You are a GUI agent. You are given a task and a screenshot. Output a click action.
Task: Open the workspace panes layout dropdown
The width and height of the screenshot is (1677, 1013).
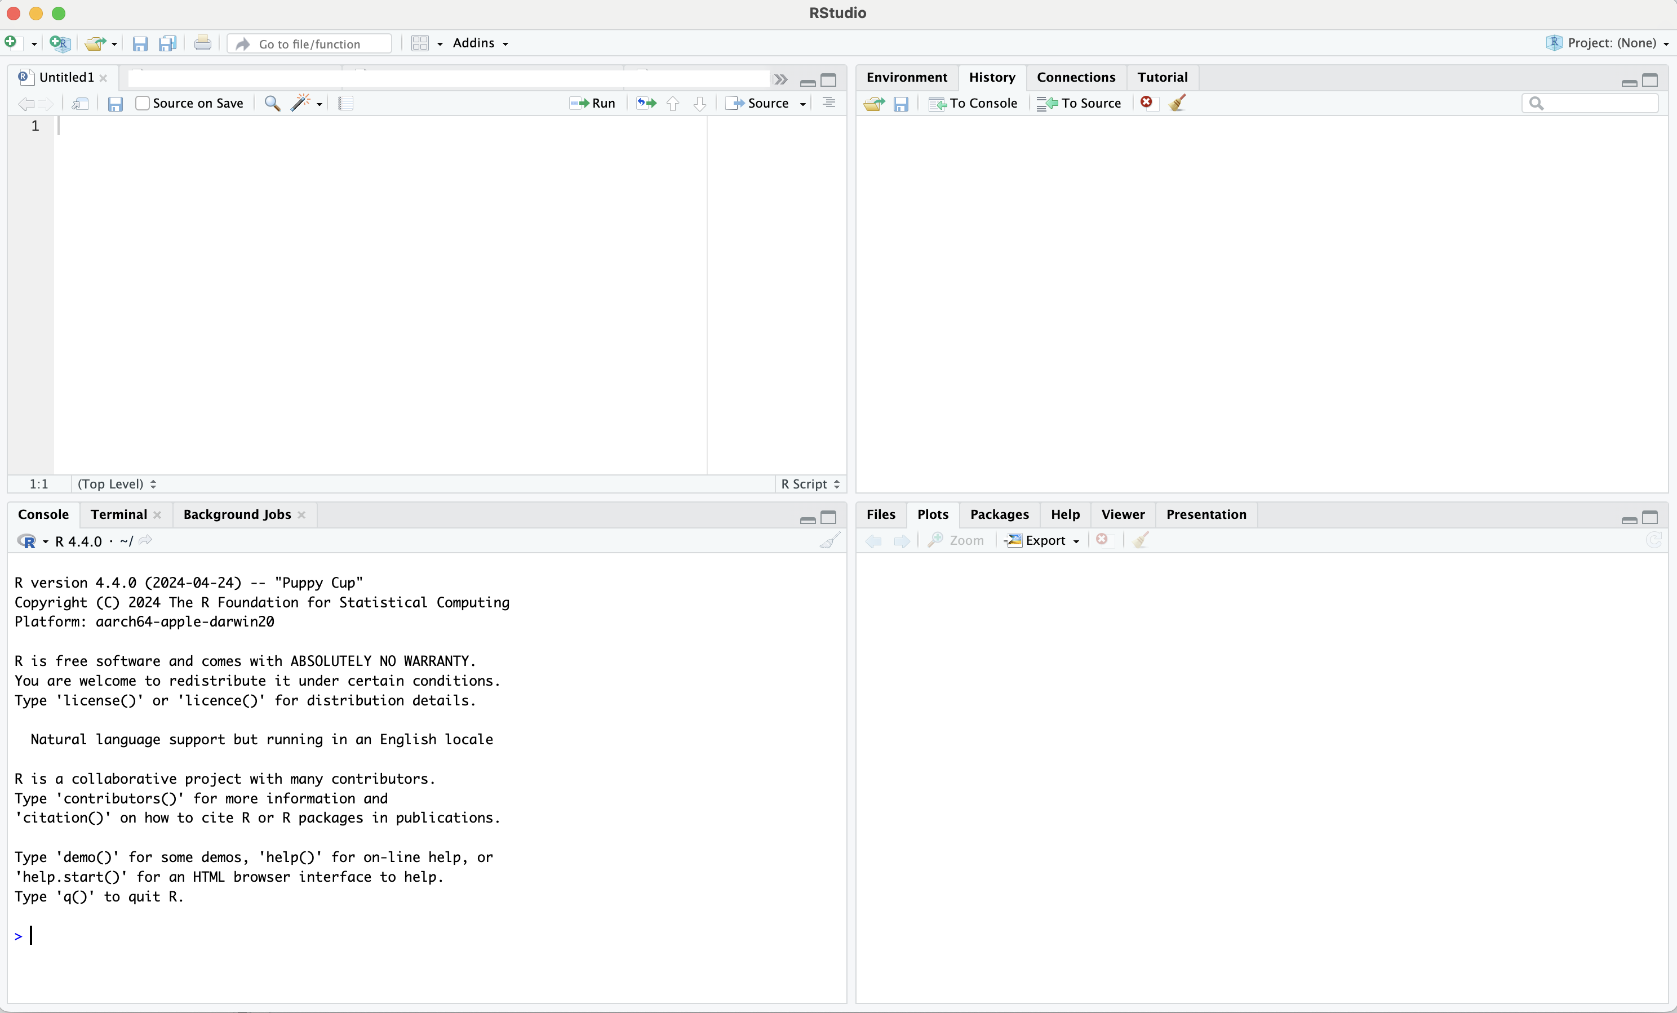click(x=427, y=43)
